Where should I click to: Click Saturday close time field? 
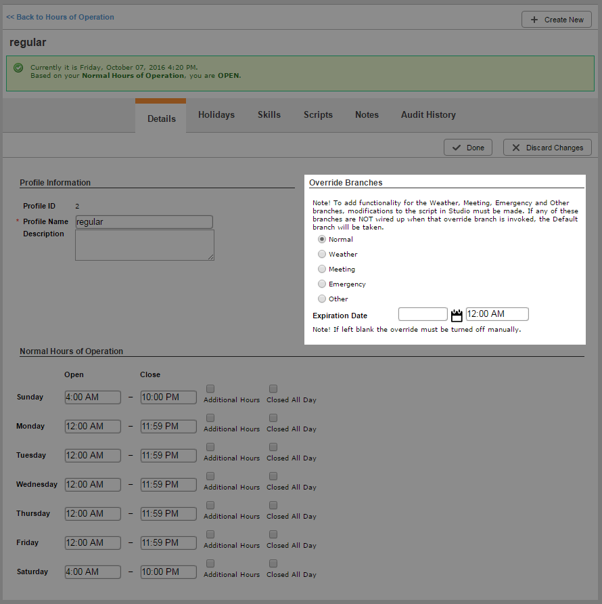[x=168, y=572]
